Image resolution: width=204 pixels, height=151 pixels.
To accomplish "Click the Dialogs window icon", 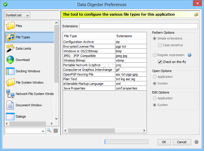I will pyautogui.click(x=10, y=116).
